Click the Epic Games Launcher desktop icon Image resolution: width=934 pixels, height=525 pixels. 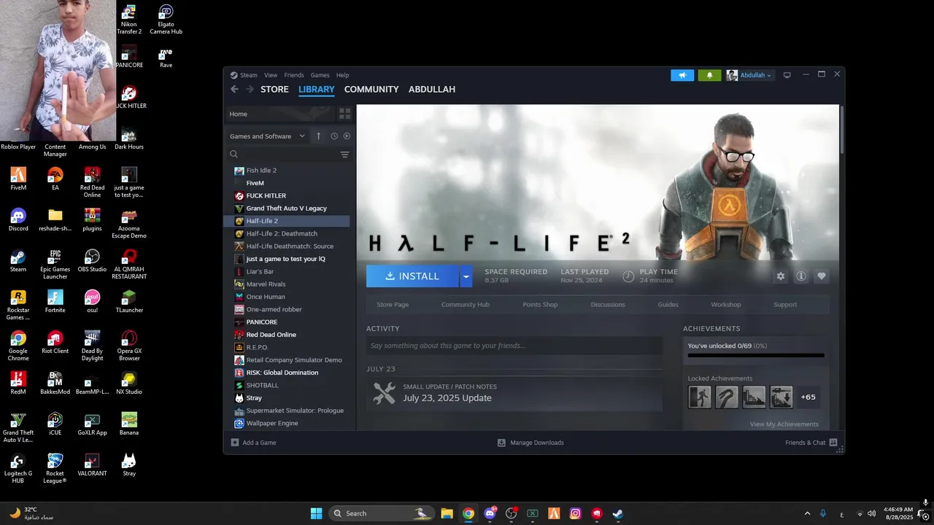[x=55, y=265]
